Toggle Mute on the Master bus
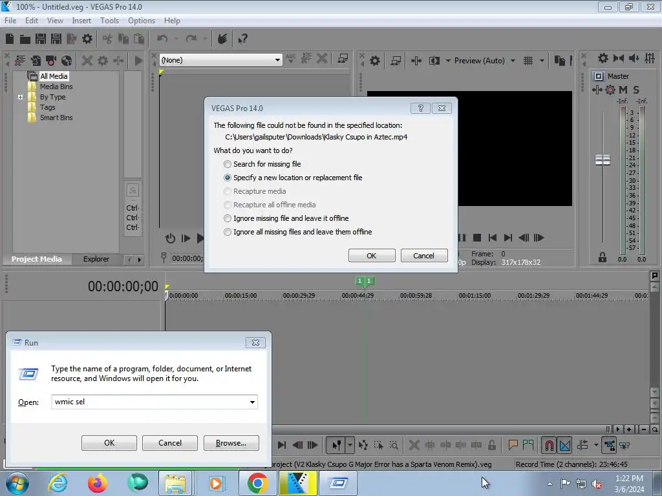 click(623, 89)
